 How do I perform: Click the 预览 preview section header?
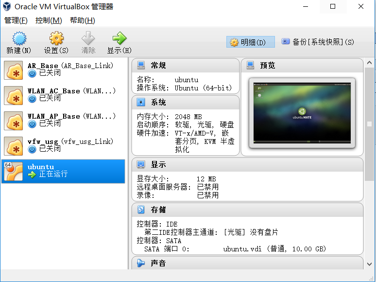[x=268, y=65]
